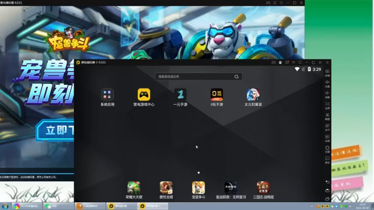Launch 荣耀大天使 game from dock
This screenshot has width=374, height=210.
pyautogui.click(x=134, y=188)
